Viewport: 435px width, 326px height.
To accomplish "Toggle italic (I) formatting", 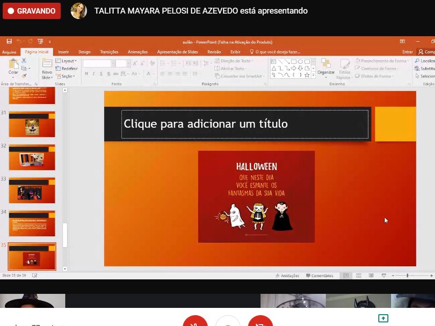I will click(93, 73).
